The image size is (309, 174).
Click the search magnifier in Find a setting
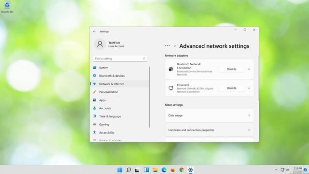pyautogui.click(x=144, y=58)
